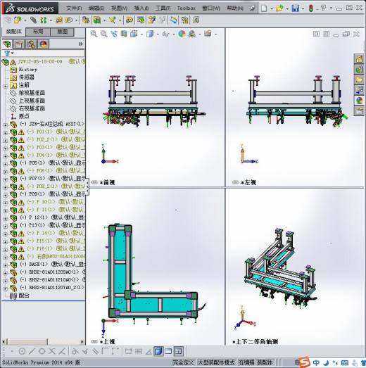Expand the P05<1> tree node

tap(6, 163)
